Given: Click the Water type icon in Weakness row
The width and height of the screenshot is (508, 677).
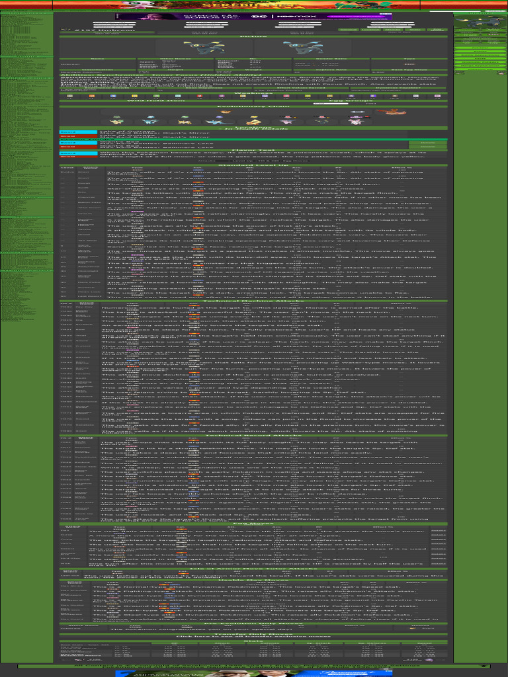Looking at the screenshot, I should tap(113, 96).
